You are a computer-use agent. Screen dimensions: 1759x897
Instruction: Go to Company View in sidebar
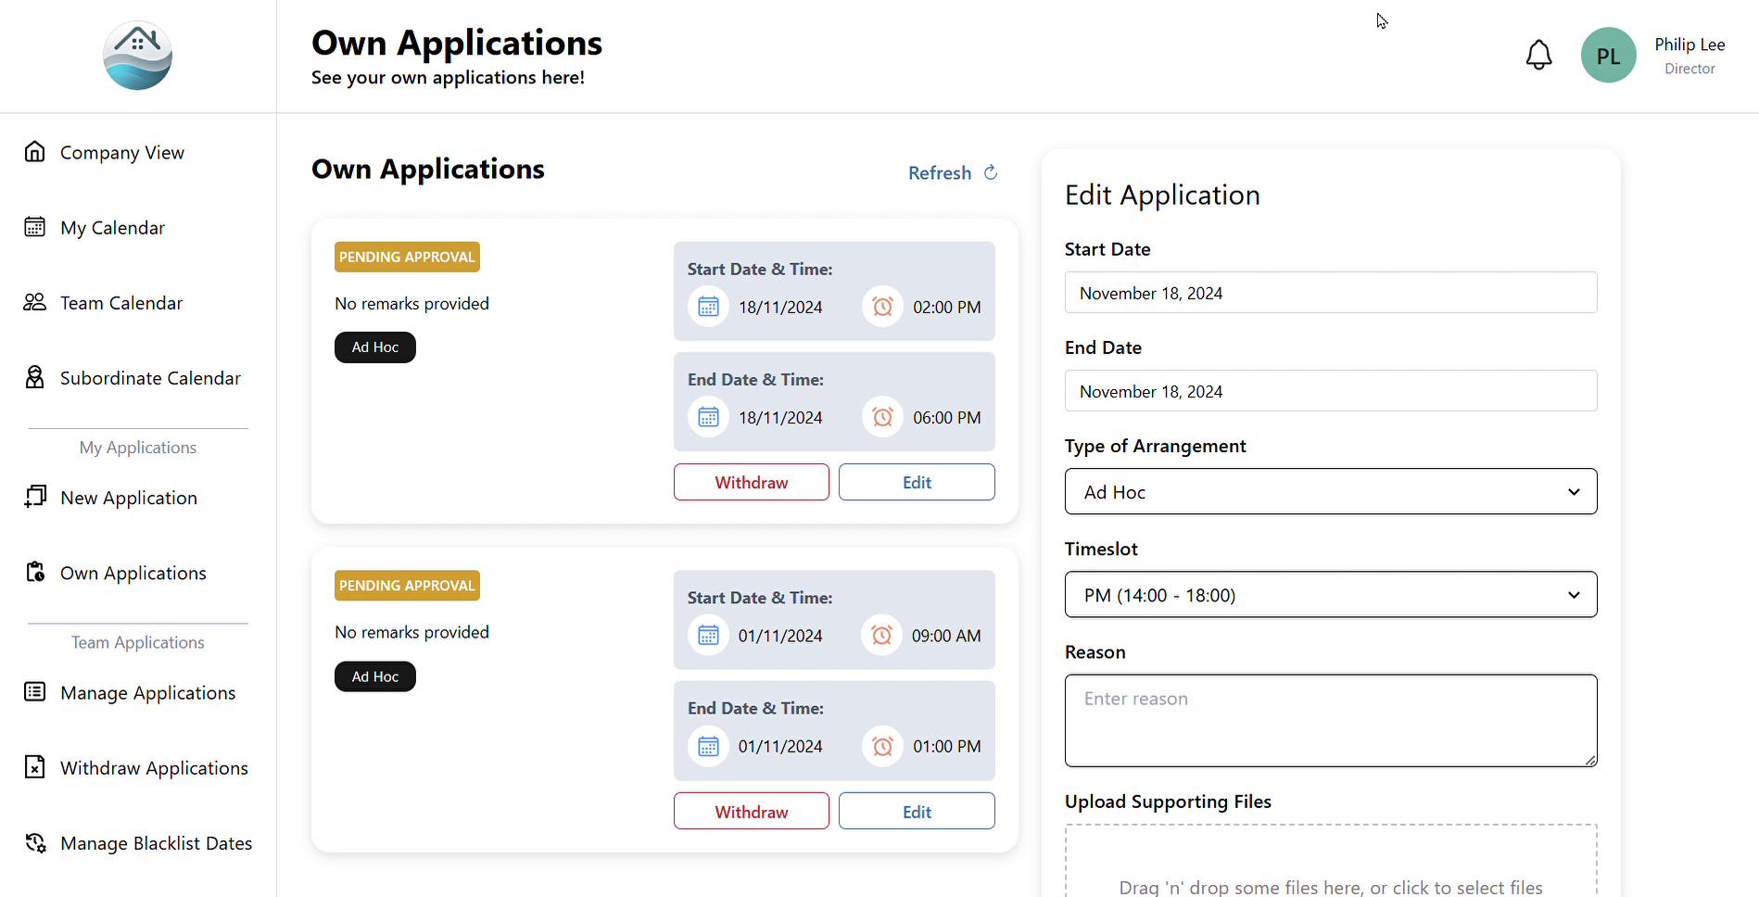click(x=121, y=153)
